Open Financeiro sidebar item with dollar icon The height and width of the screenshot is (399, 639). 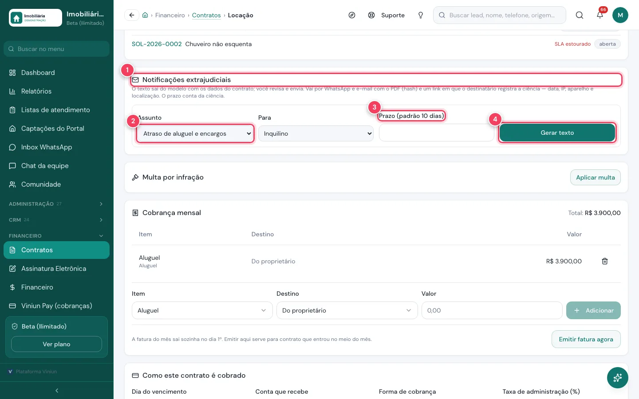pos(56,287)
